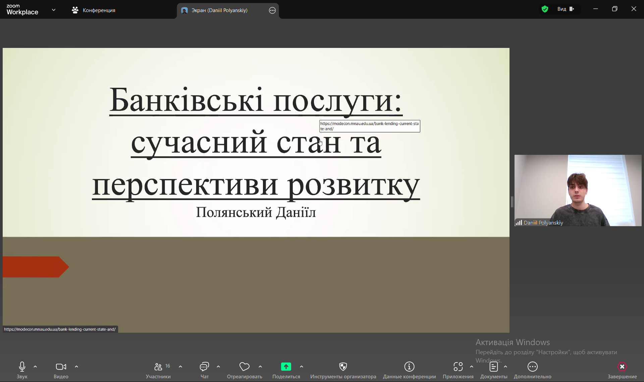Open the Вид view layout button
This screenshot has height=382, width=644.
(x=566, y=9)
